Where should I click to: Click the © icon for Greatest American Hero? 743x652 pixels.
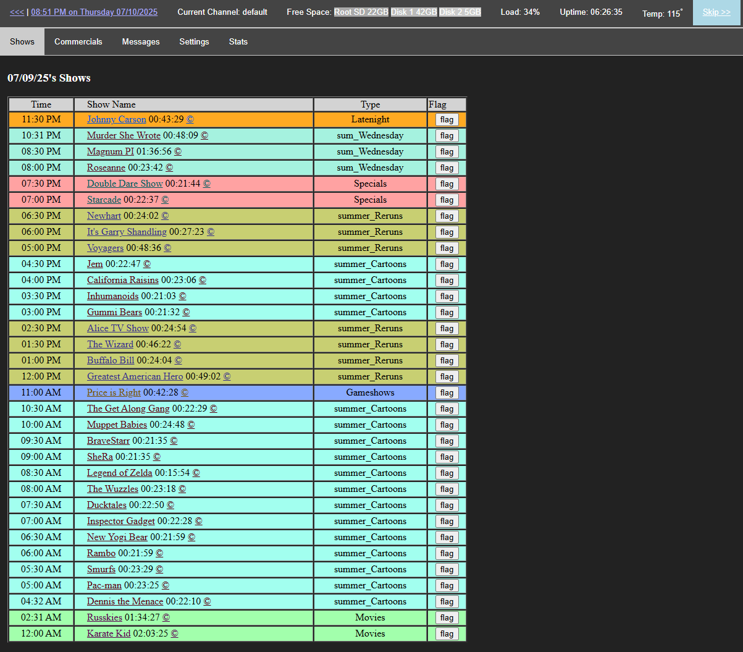(x=227, y=376)
